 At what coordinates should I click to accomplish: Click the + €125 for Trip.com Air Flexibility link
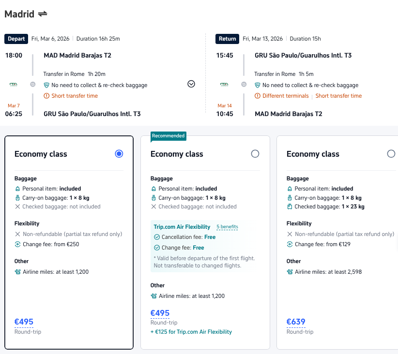191,332
